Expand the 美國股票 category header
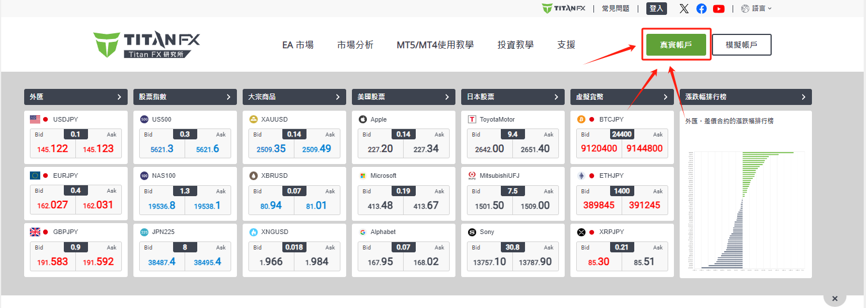This screenshot has width=866, height=308. [404, 97]
